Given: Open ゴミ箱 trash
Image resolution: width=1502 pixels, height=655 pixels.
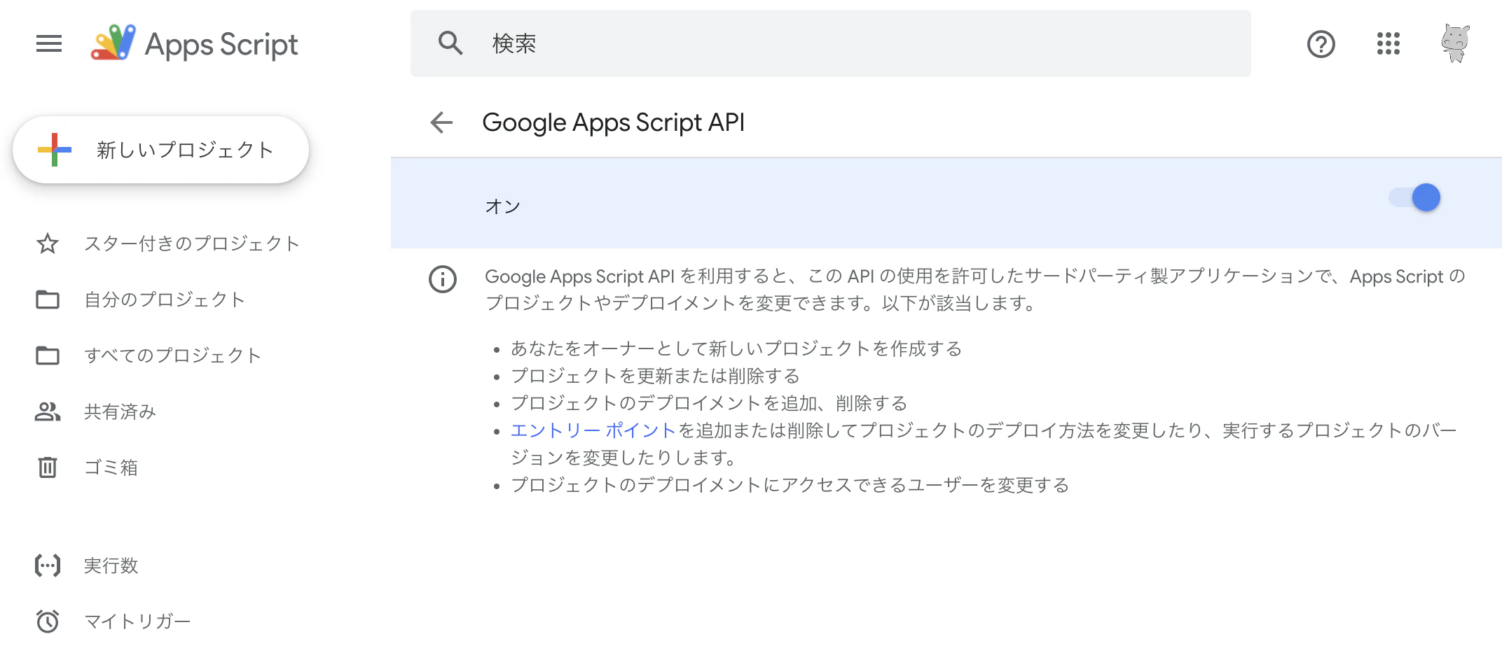Looking at the screenshot, I should pos(111,467).
